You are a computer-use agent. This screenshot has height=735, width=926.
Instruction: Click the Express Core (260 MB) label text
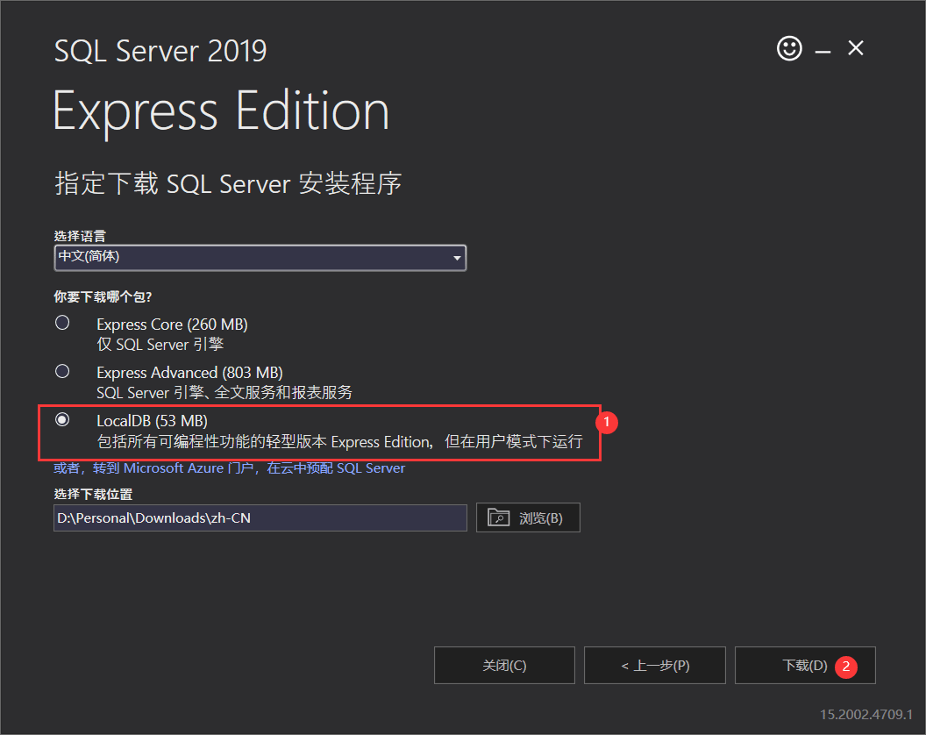pyautogui.click(x=172, y=325)
